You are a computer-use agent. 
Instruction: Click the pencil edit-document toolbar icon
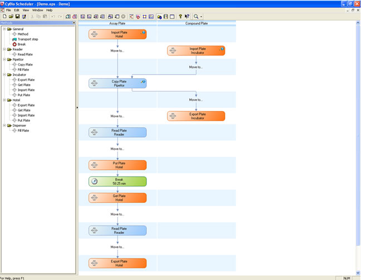pyautogui.click(x=24, y=17)
